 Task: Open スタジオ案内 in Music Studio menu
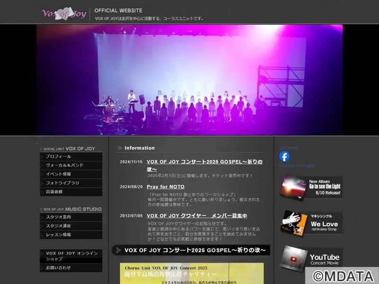click(x=71, y=217)
